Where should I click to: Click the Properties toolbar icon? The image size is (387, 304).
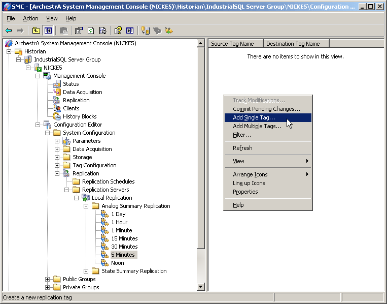79,31
